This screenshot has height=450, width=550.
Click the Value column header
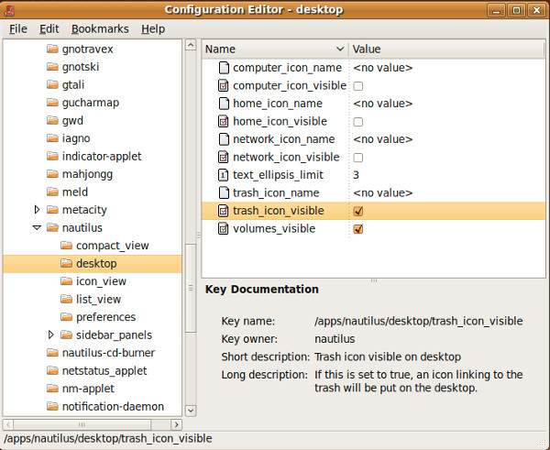446,49
